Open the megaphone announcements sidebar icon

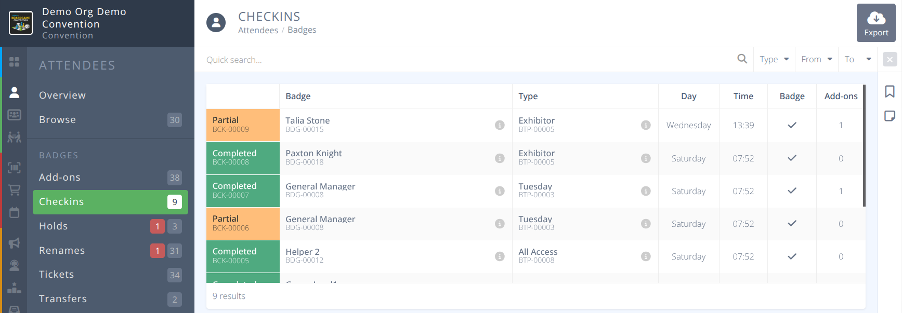pyautogui.click(x=15, y=242)
